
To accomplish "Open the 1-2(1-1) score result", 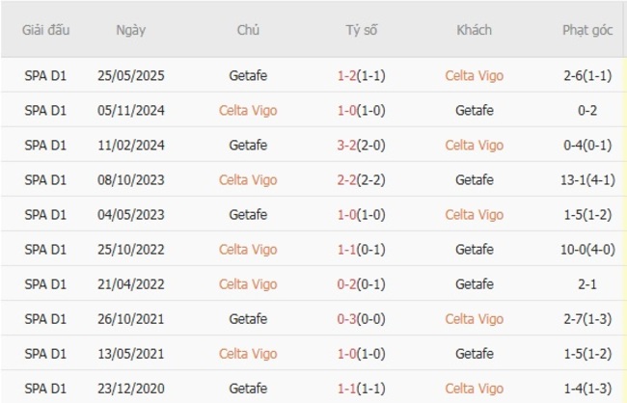I will pyautogui.click(x=362, y=75).
